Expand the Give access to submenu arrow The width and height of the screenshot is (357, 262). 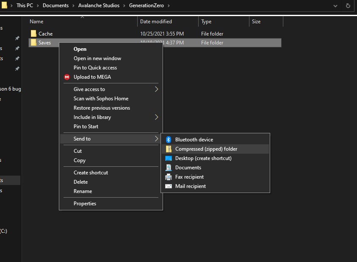pos(156,89)
